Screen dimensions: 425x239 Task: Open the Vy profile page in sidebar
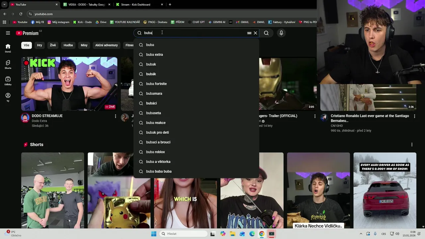8,97
